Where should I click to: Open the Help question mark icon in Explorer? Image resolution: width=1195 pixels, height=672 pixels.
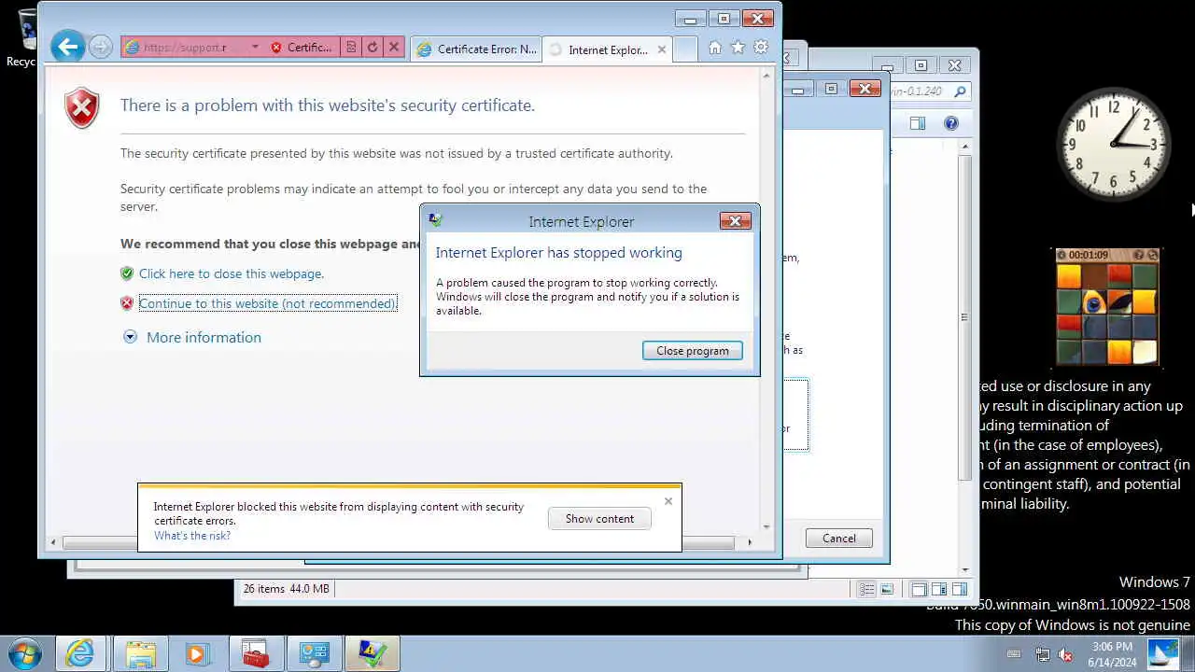(951, 123)
